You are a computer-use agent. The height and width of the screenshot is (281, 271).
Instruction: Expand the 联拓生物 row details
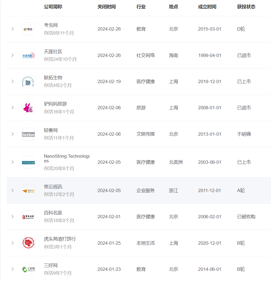click(x=13, y=81)
